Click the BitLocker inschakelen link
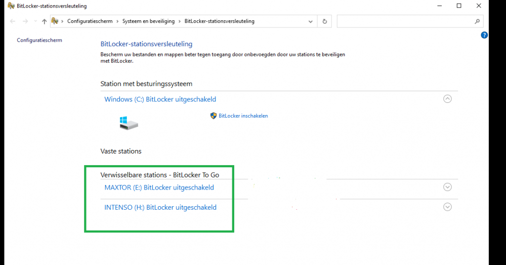This screenshot has height=265, width=506. [x=243, y=116]
